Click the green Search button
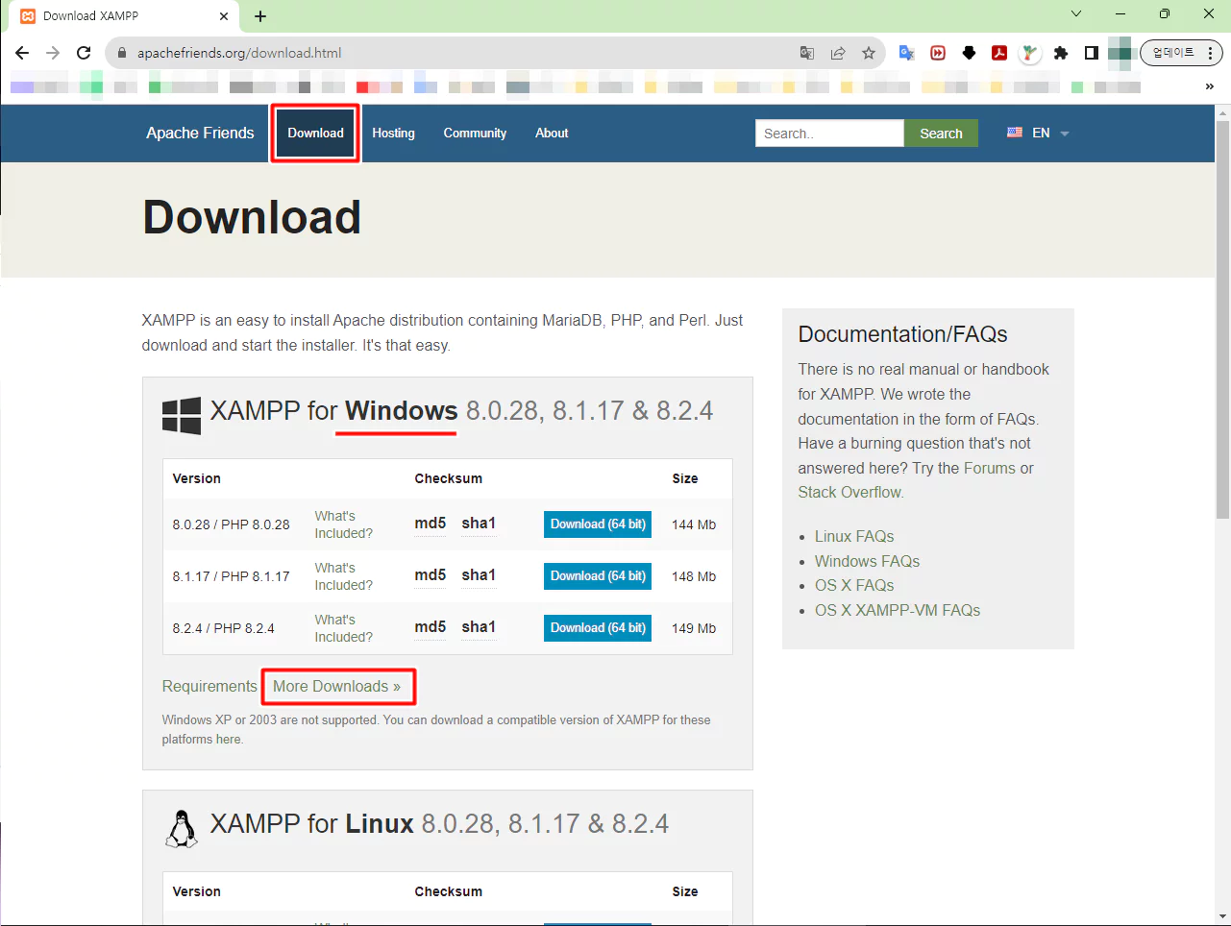 [941, 134]
